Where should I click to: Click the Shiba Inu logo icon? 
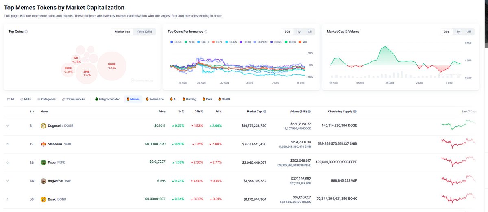(x=44, y=144)
